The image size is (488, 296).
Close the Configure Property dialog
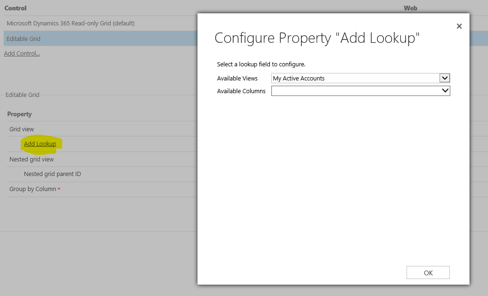point(459,26)
